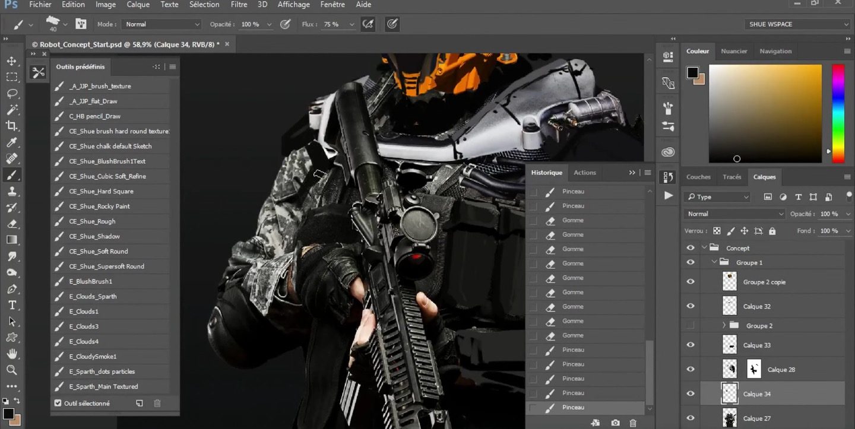
Task: Select the Type tool
Action: point(11,305)
